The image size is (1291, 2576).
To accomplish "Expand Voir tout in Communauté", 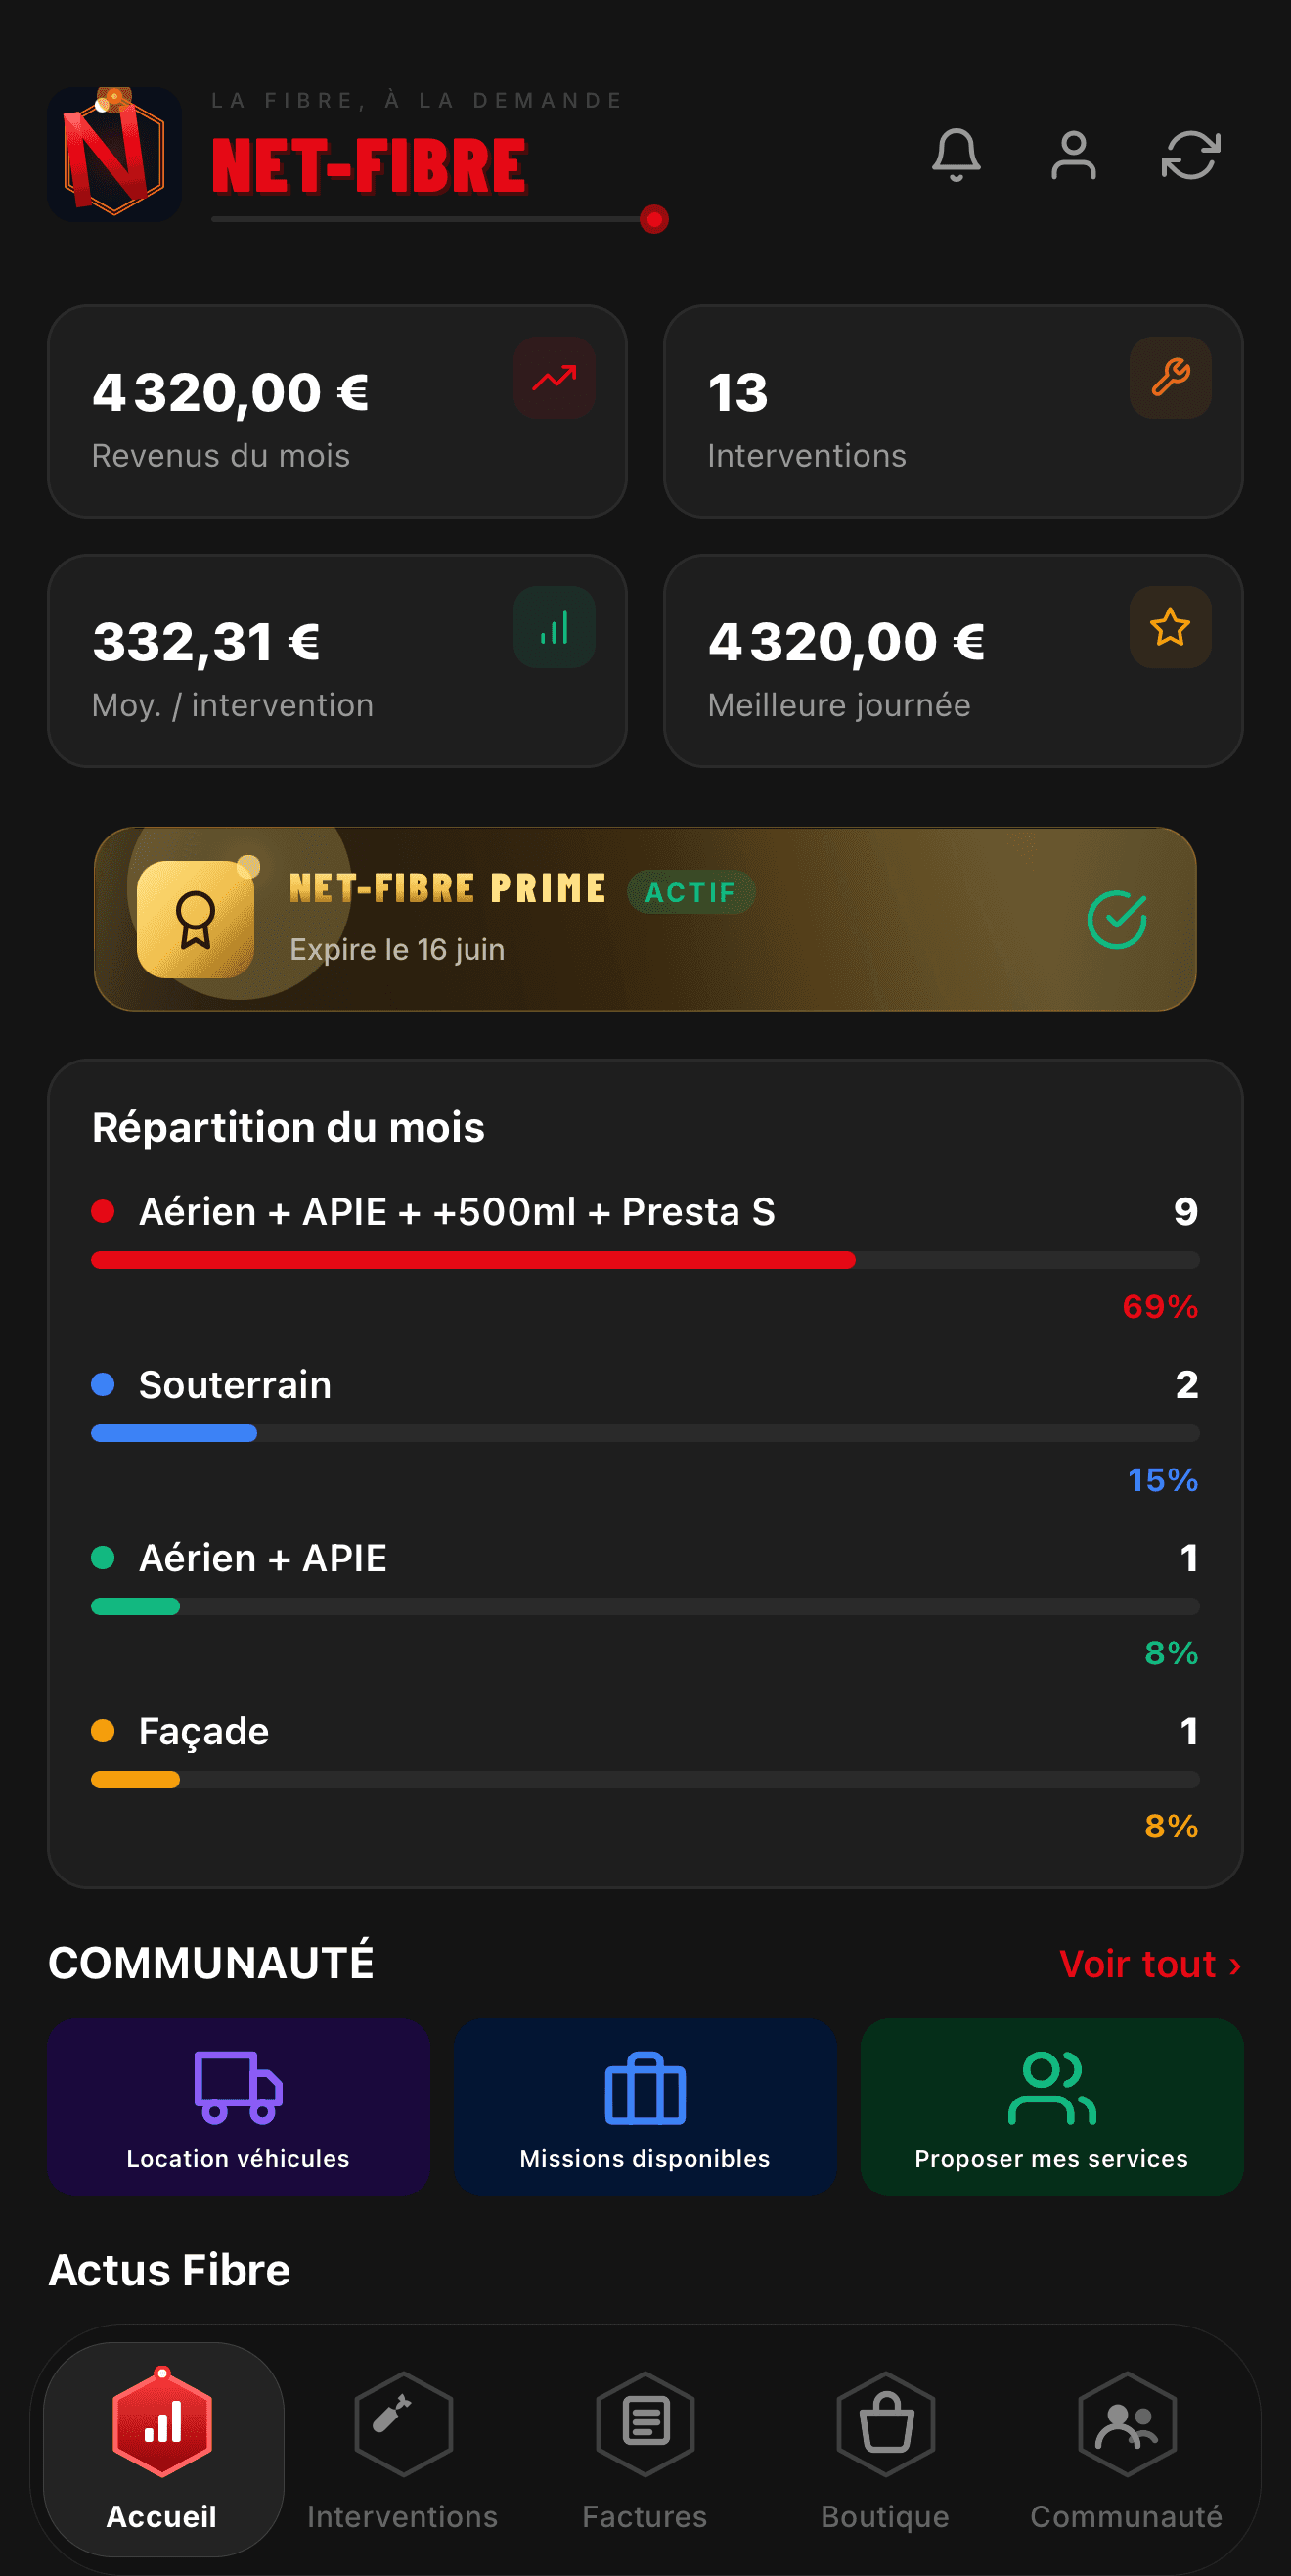I will pos(1150,1964).
